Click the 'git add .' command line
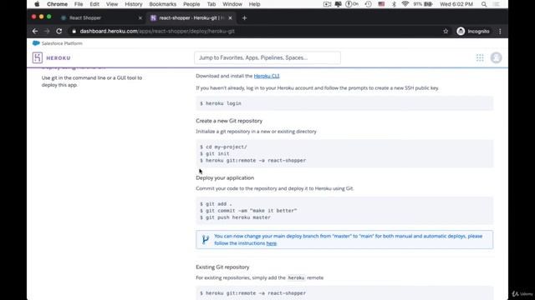 (x=216, y=203)
